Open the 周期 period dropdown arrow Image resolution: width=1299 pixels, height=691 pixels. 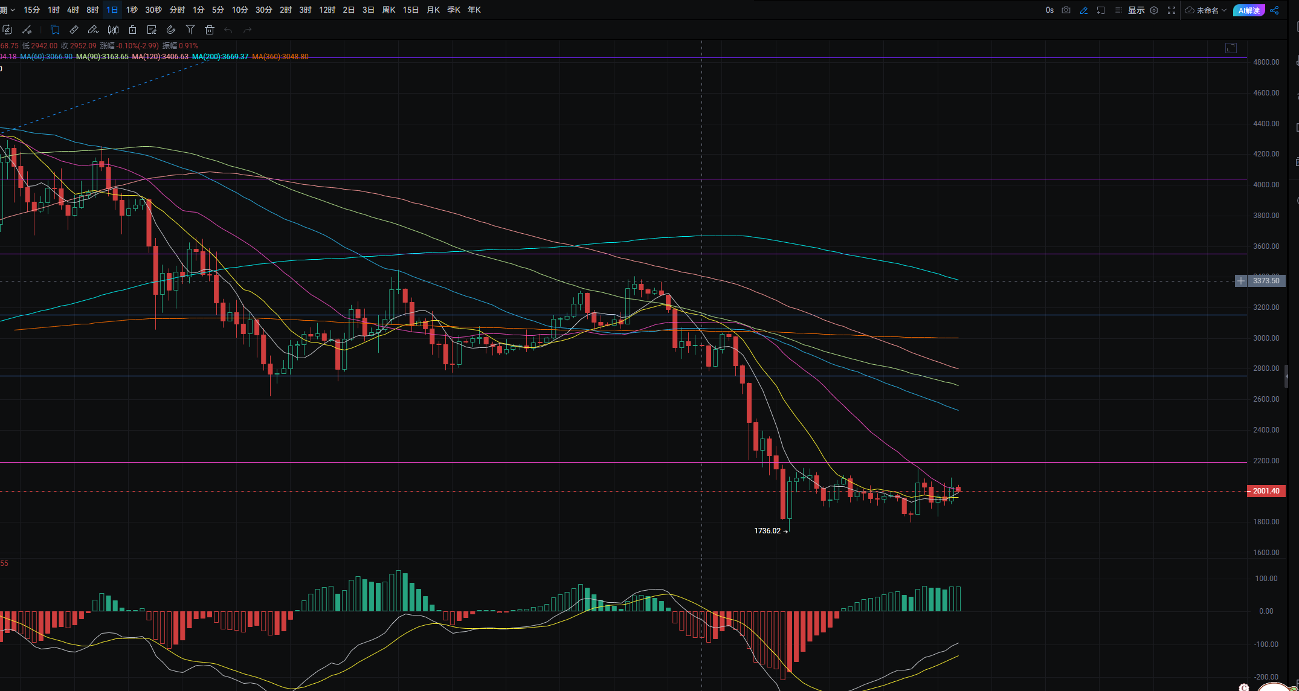click(11, 10)
